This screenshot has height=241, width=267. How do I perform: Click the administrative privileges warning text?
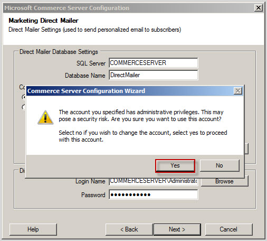click(x=141, y=116)
